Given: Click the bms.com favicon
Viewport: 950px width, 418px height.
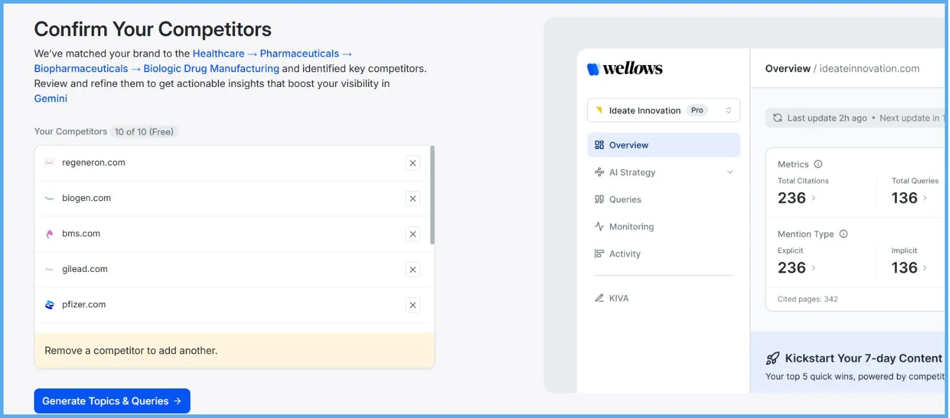Looking at the screenshot, I should [50, 234].
